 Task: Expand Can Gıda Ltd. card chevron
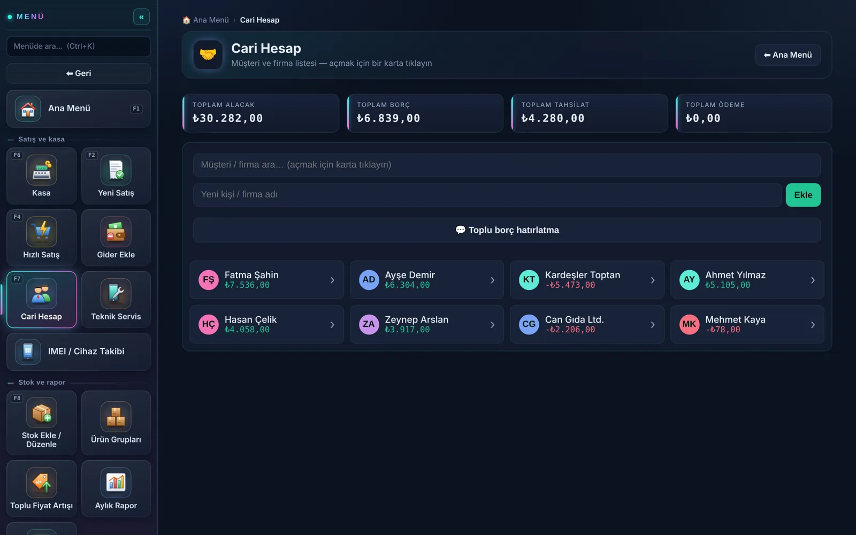coord(653,325)
